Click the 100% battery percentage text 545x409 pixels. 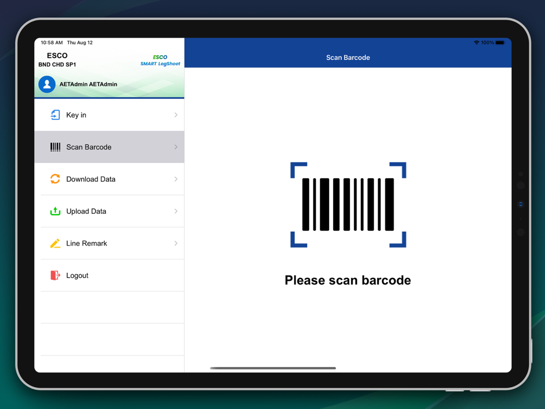pos(487,43)
